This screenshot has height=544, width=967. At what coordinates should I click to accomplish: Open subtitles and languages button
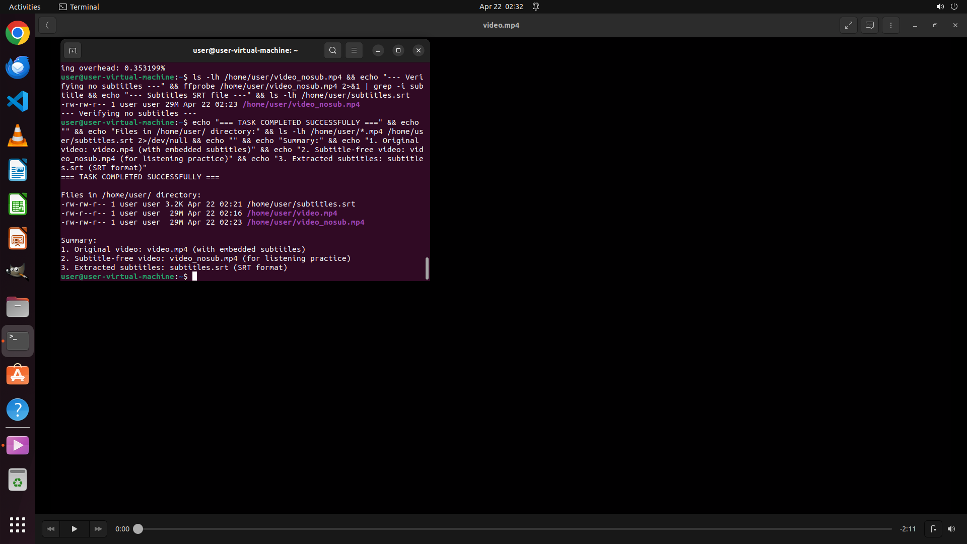coord(870,25)
